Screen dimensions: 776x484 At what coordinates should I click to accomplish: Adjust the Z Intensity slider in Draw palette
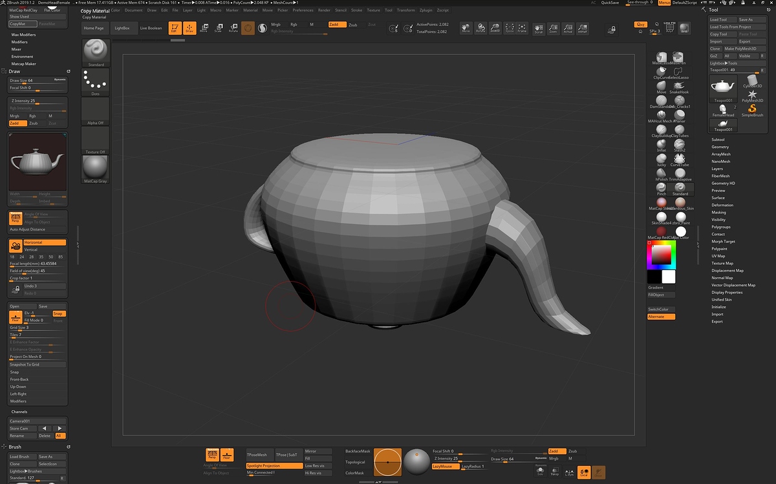click(38, 101)
